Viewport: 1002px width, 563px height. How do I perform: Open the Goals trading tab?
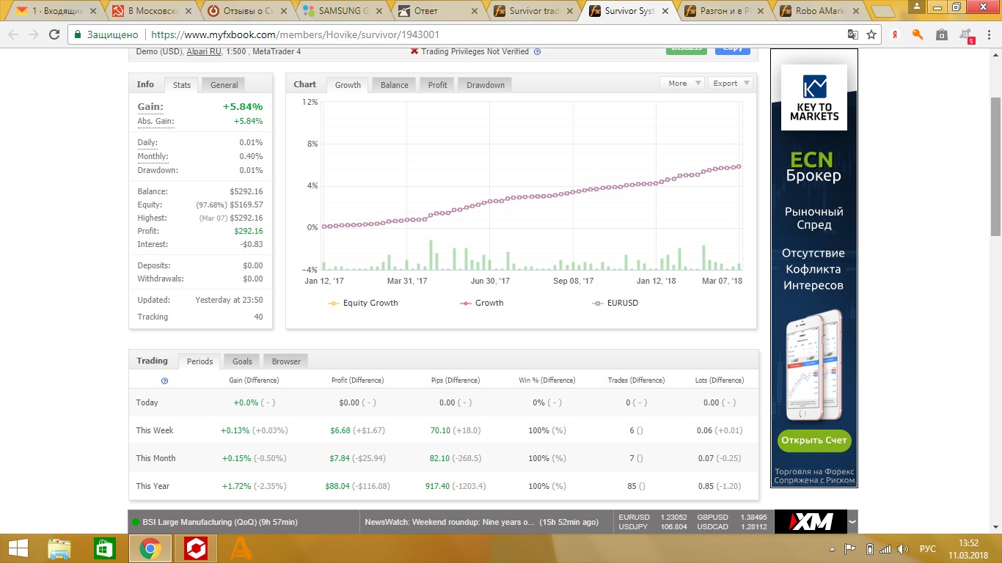242,361
